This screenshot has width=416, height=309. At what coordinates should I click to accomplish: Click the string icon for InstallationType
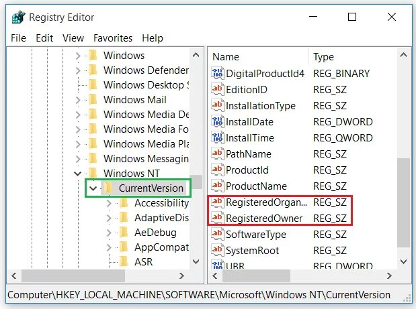218,105
